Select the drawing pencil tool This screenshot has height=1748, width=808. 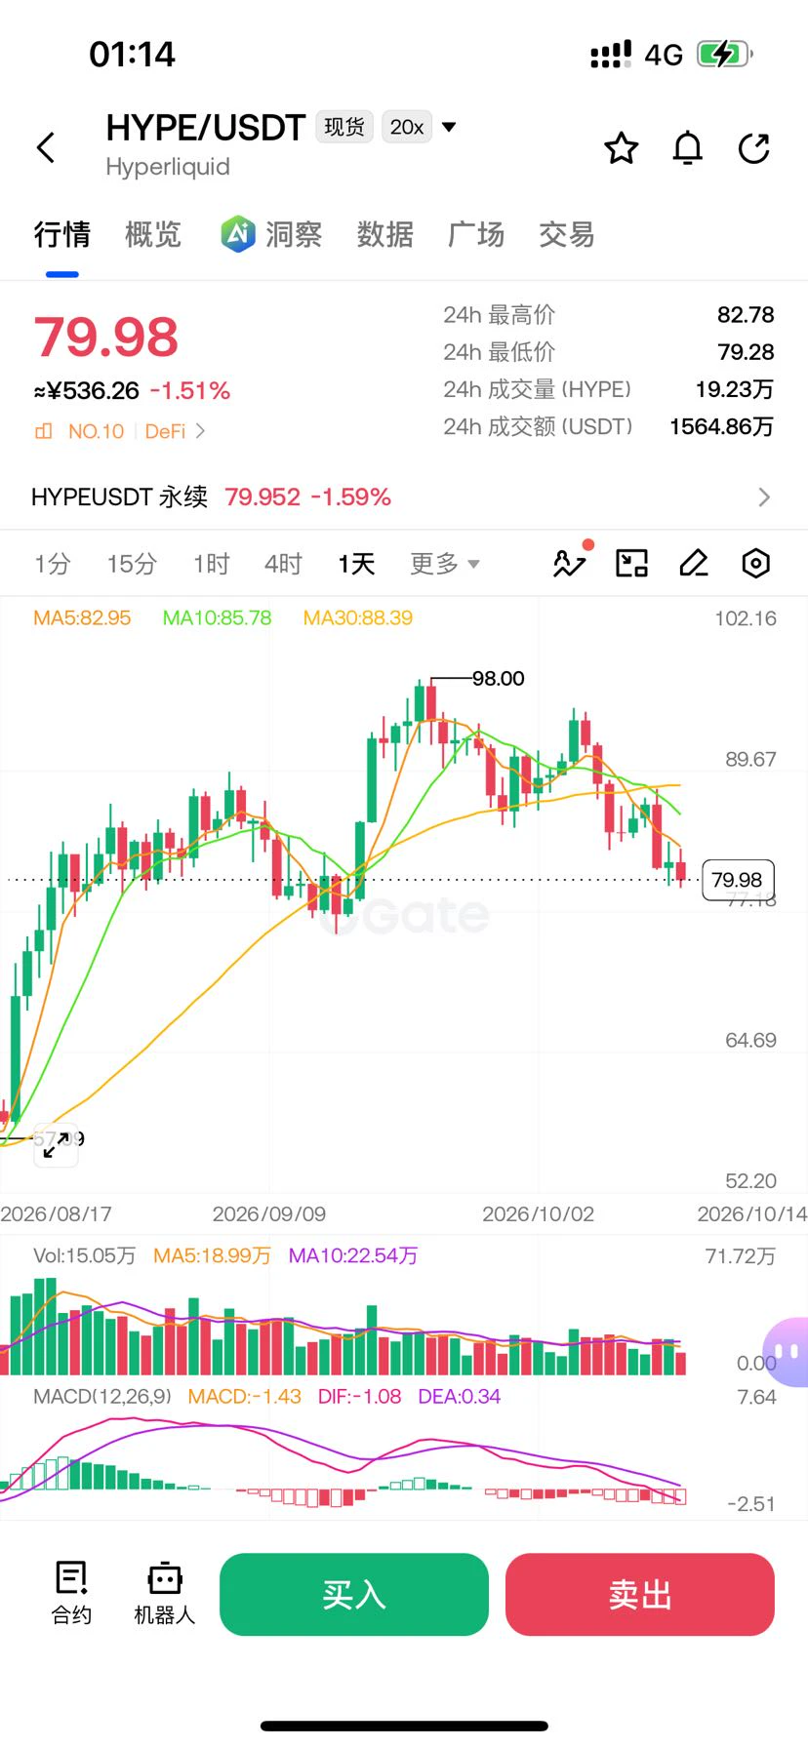694,563
